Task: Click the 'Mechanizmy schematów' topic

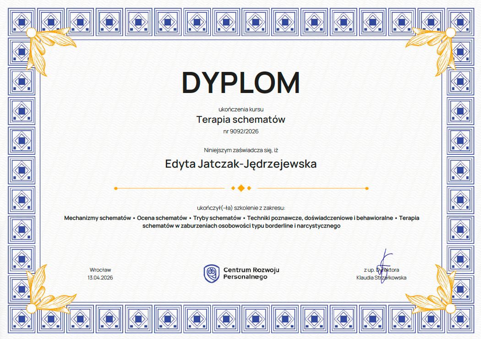Action: coord(98,218)
